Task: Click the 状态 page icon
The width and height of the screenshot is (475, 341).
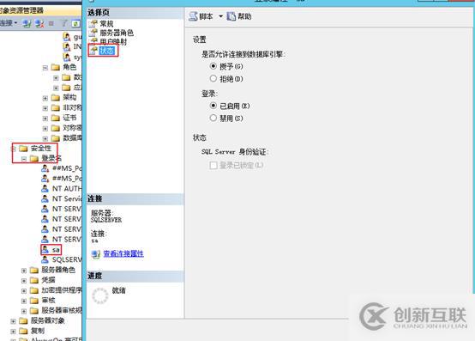Action: [x=93, y=50]
